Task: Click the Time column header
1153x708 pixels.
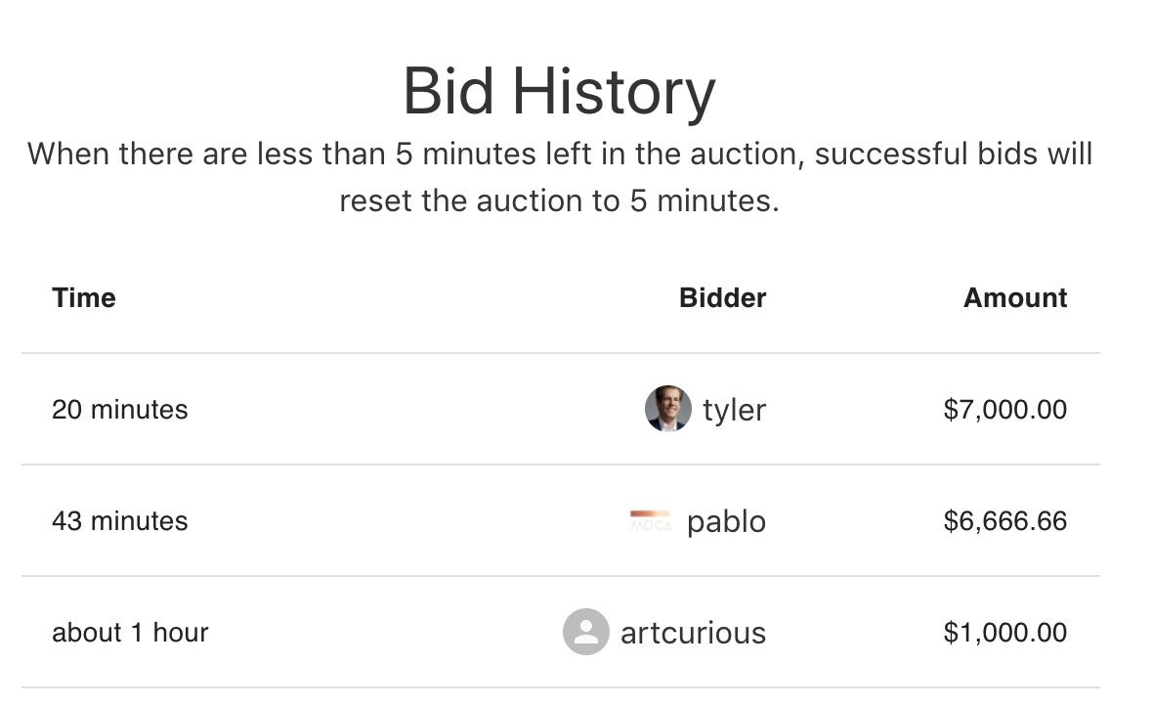Action: (x=84, y=297)
